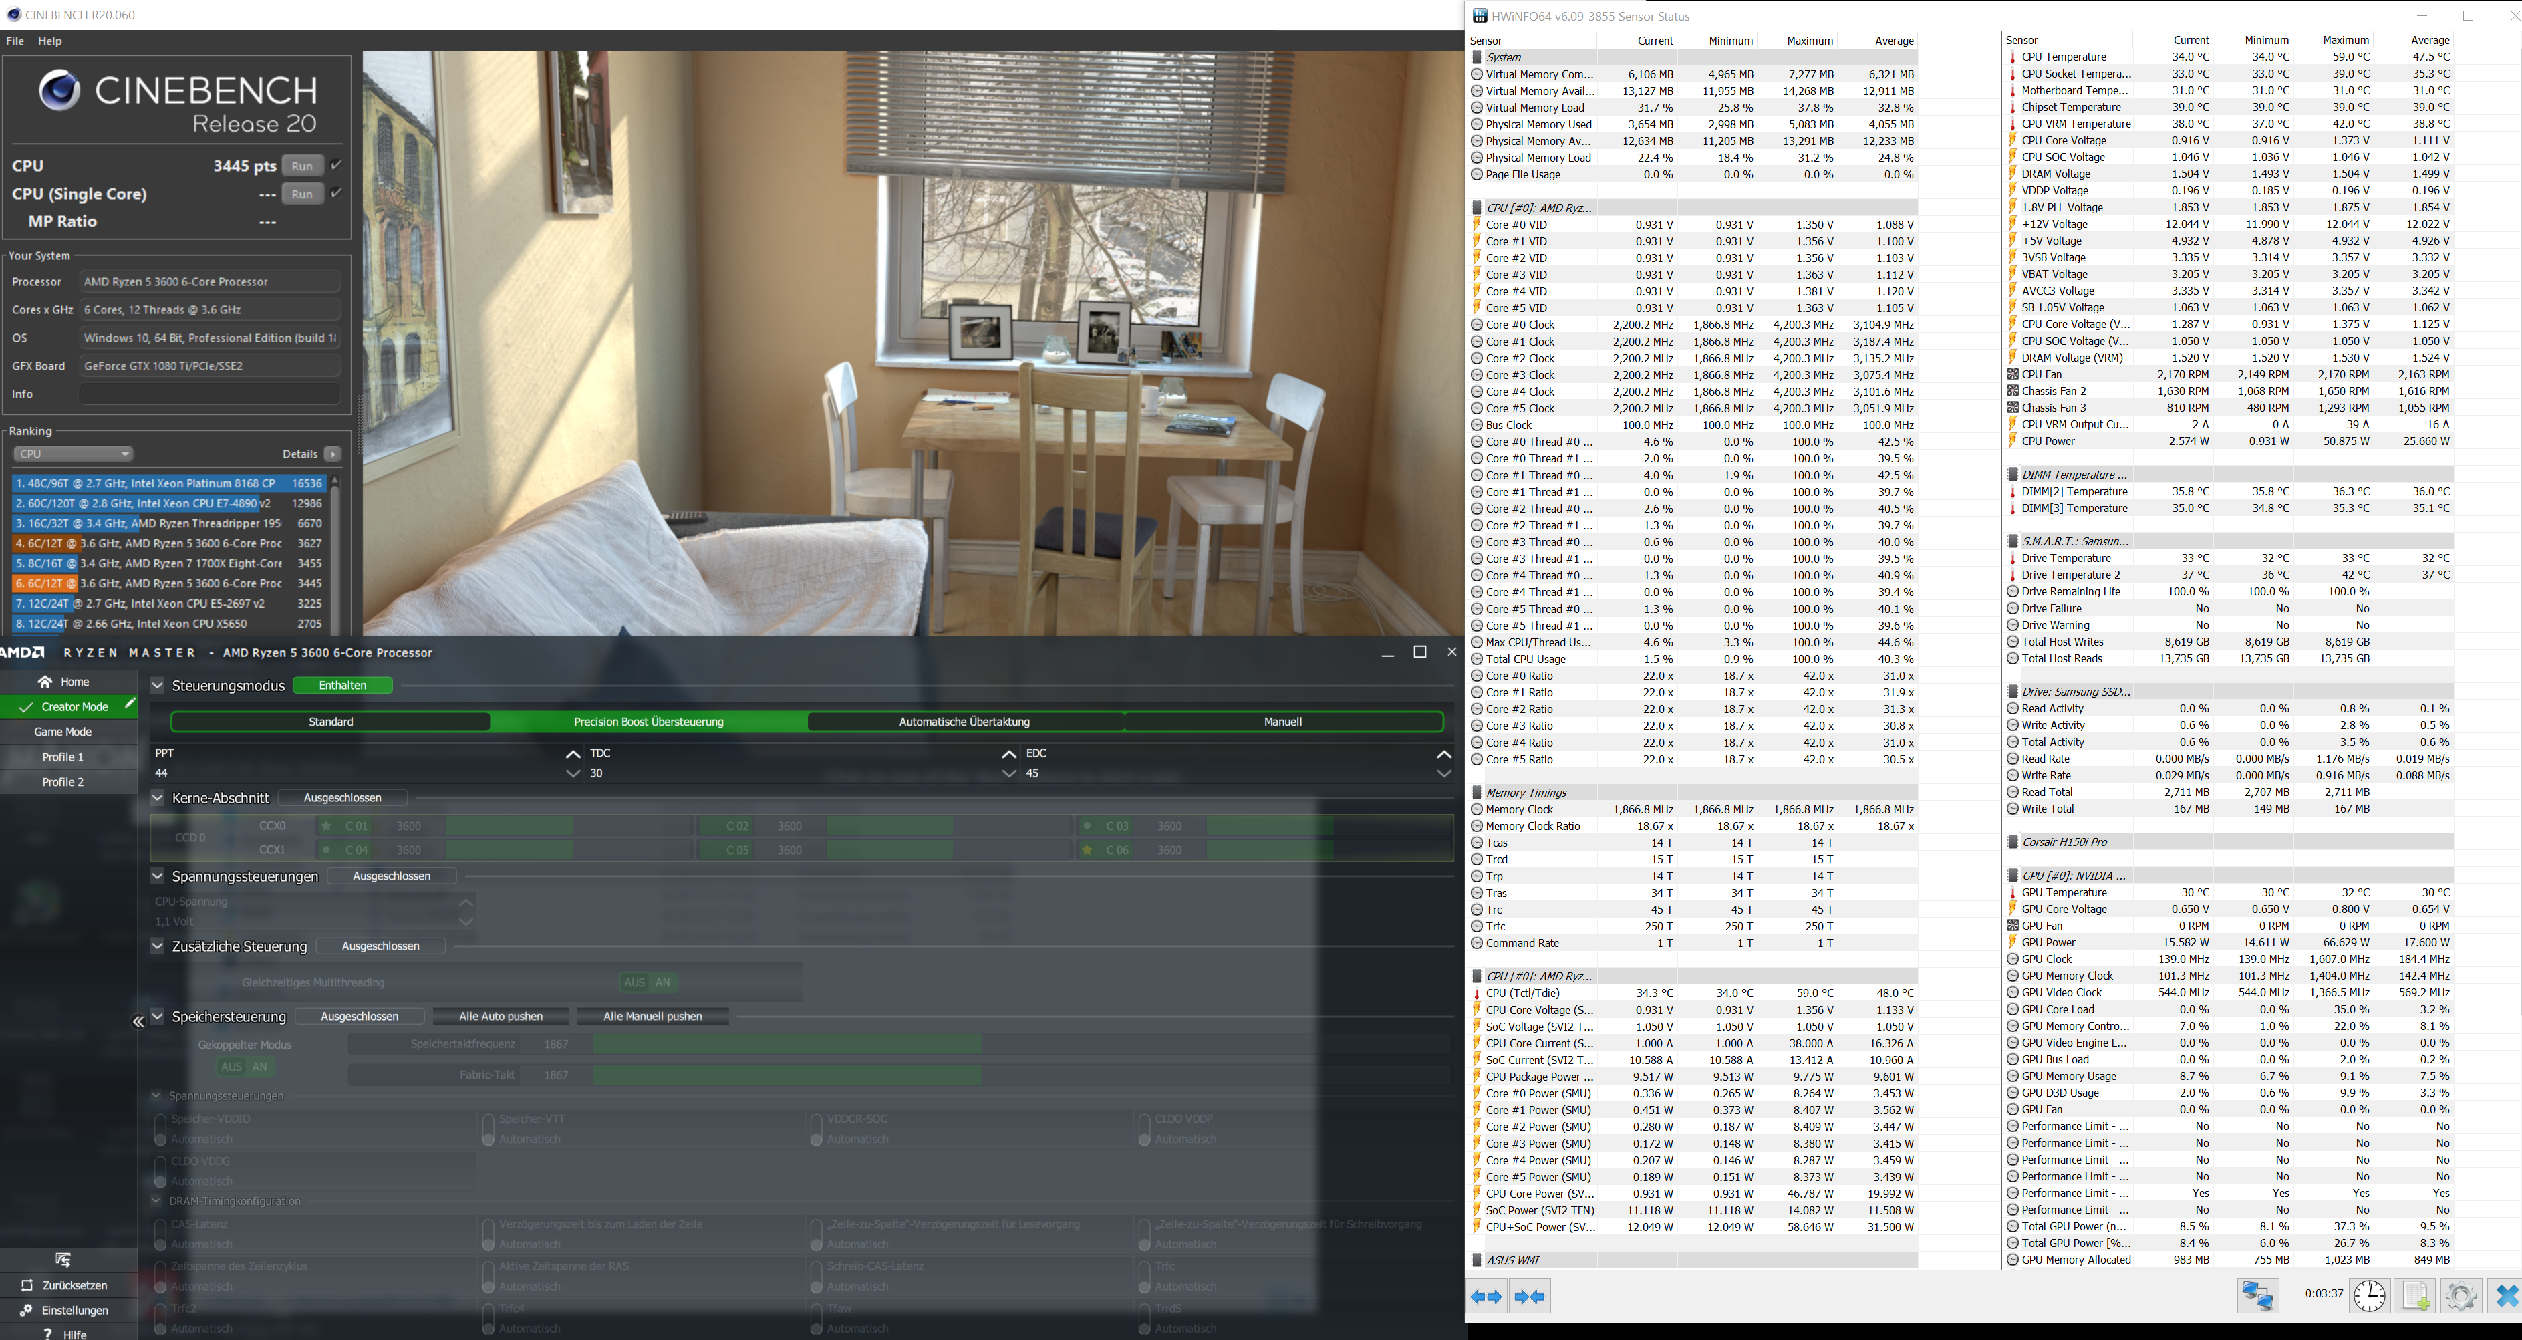Collapse the Steuerungsmodus section chevron

pyautogui.click(x=156, y=685)
